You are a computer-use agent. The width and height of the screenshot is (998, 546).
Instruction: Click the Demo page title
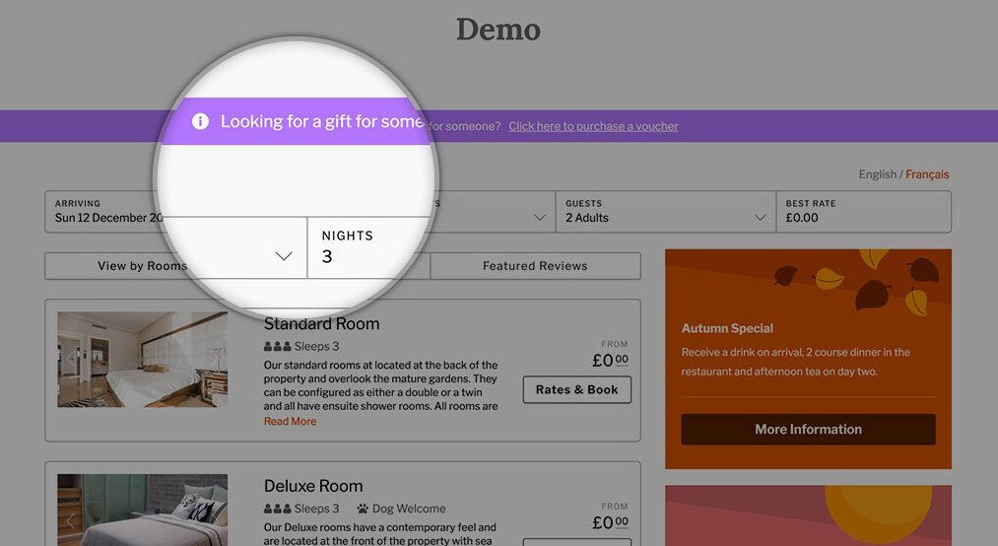point(499,30)
